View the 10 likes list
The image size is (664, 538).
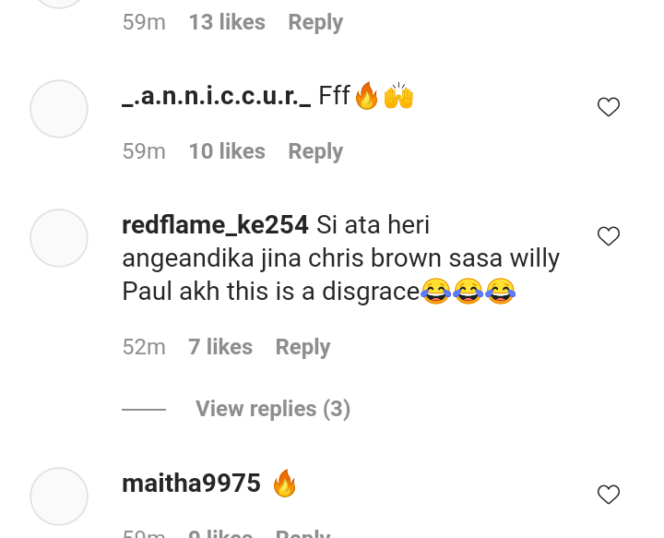(x=227, y=151)
